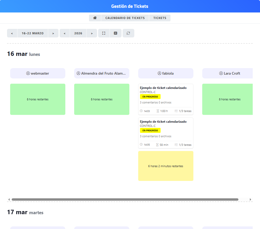
Task: Toggle fullscreen view icon
Action: tap(104, 33)
